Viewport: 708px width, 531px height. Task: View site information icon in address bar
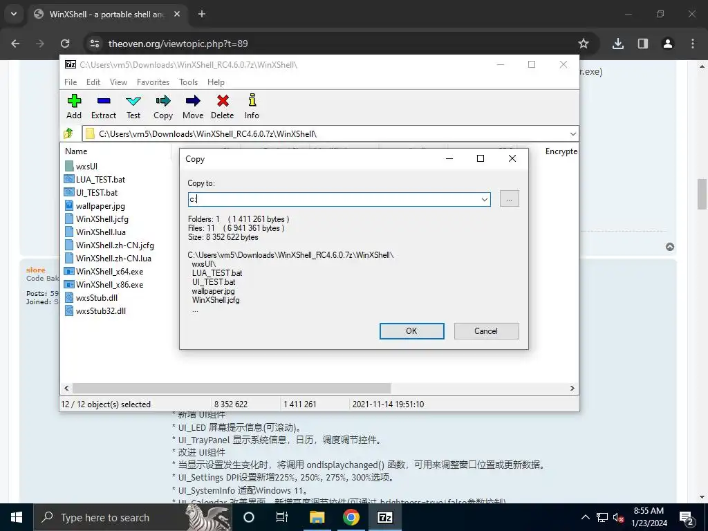tap(95, 44)
